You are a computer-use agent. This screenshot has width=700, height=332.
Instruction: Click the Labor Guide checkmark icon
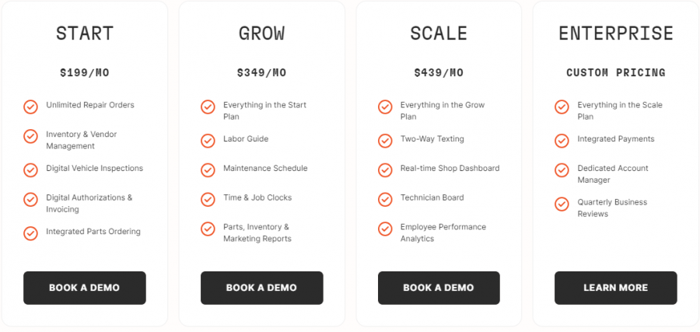point(208,140)
